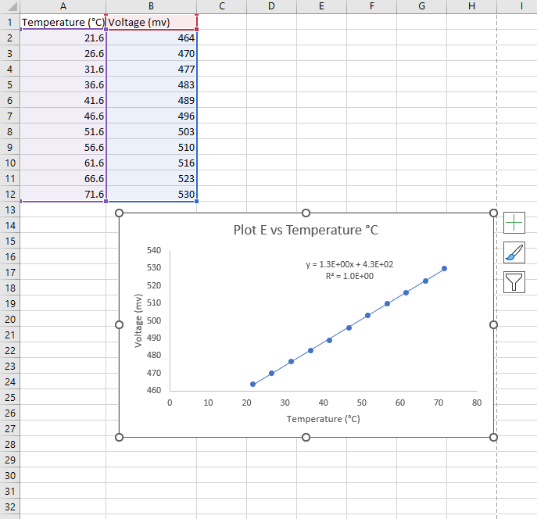
Task: Click the 540 vertical axis label
Action: click(x=154, y=250)
